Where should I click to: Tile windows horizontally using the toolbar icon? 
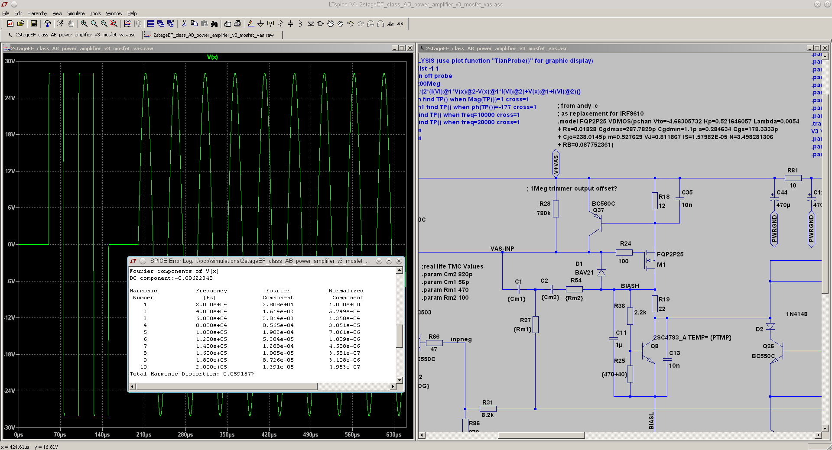pyautogui.click(x=151, y=24)
